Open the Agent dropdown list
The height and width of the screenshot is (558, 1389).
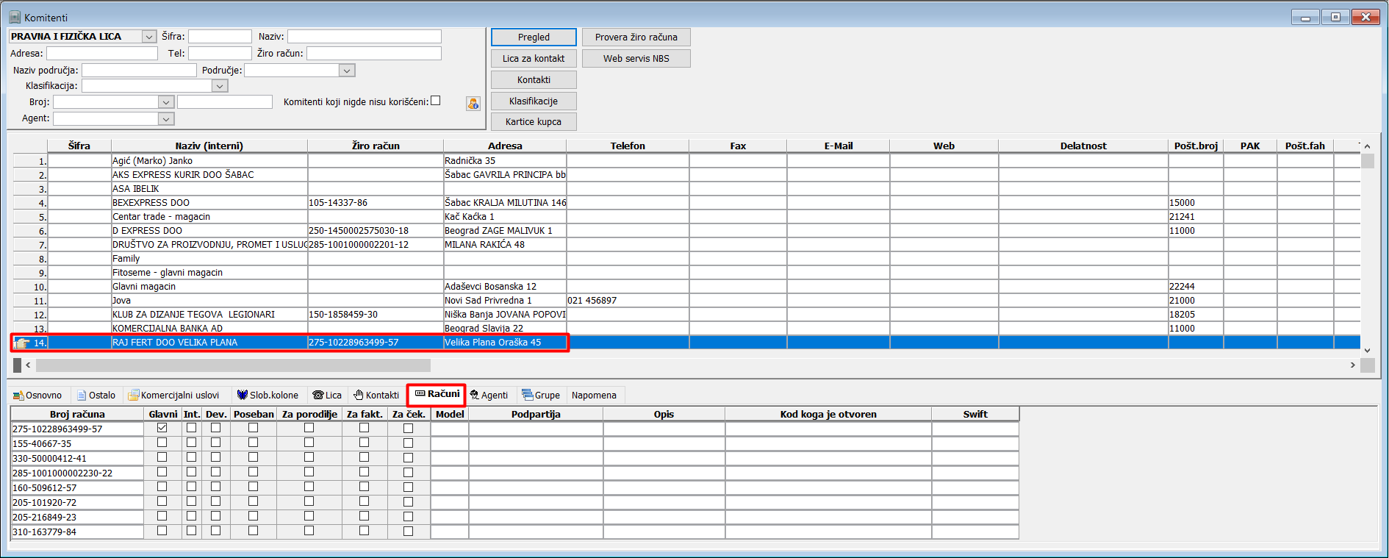pos(166,118)
